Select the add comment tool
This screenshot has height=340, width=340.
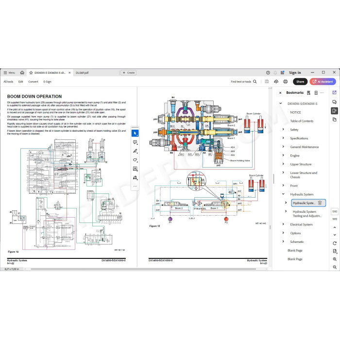(135, 142)
